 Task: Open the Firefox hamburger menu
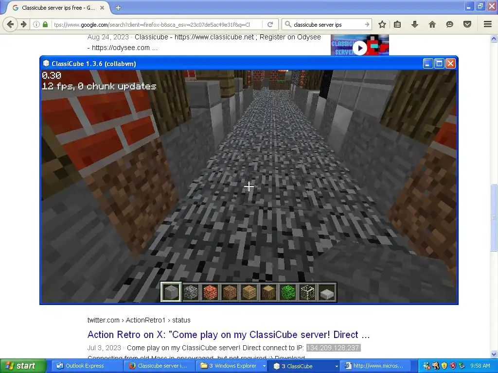click(x=488, y=24)
